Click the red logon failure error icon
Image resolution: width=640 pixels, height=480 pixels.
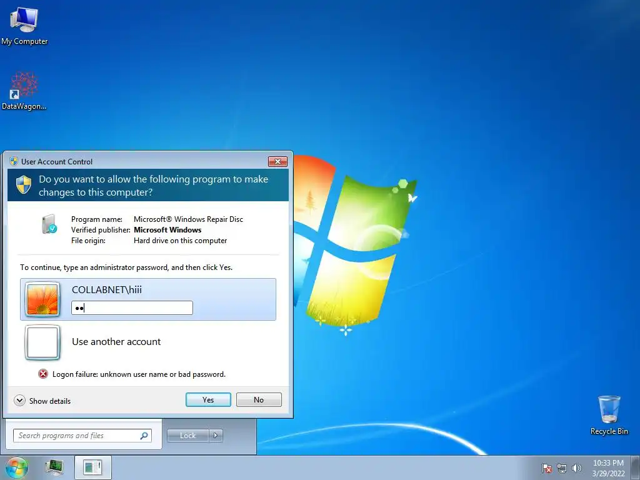(x=43, y=374)
